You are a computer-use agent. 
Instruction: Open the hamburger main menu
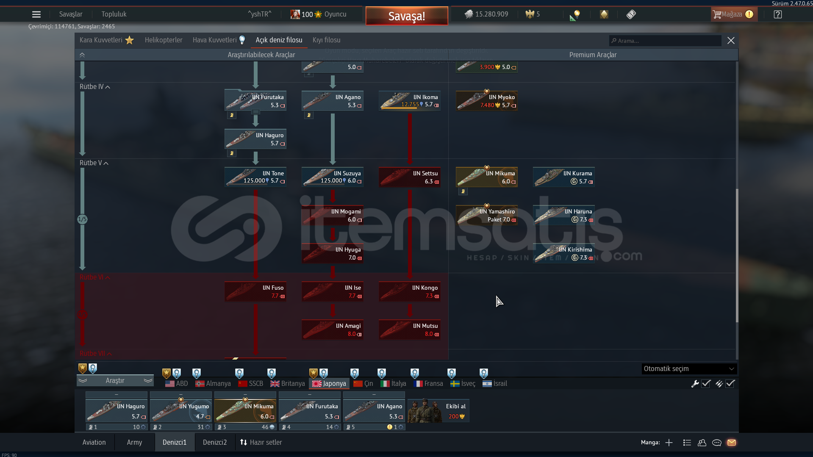tap(36, 14)
